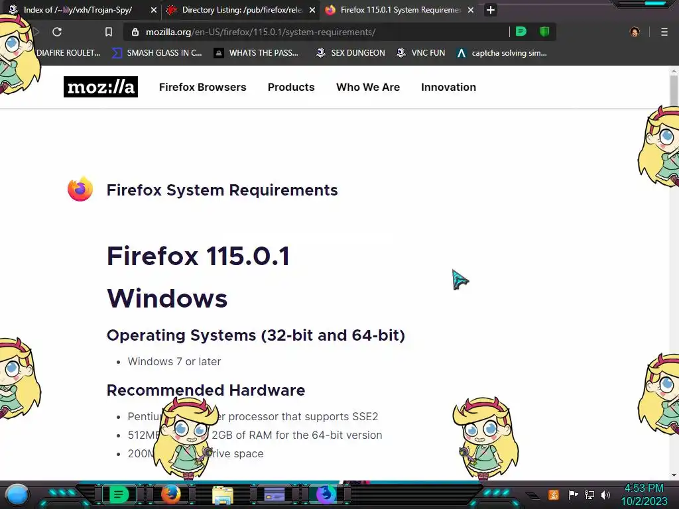The width and height of the screenshot is (679, 509).
Task: Click the scrollbar up arrow
Action: click(674, 70)
